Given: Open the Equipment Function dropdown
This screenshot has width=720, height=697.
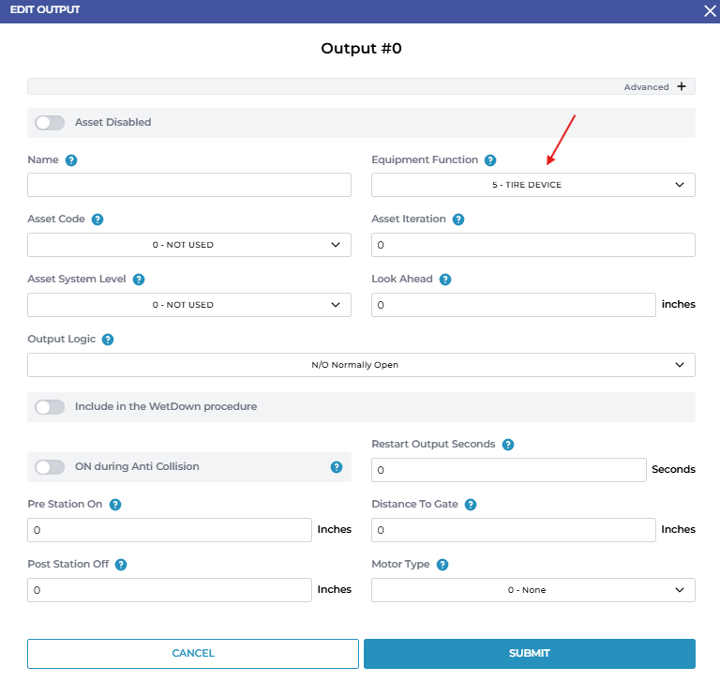Looking at the screenshot, I should pyautogui.click(x=532, y=185).
